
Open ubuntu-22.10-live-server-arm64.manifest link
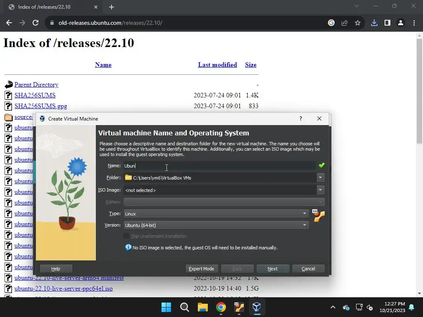pos(69,278)
